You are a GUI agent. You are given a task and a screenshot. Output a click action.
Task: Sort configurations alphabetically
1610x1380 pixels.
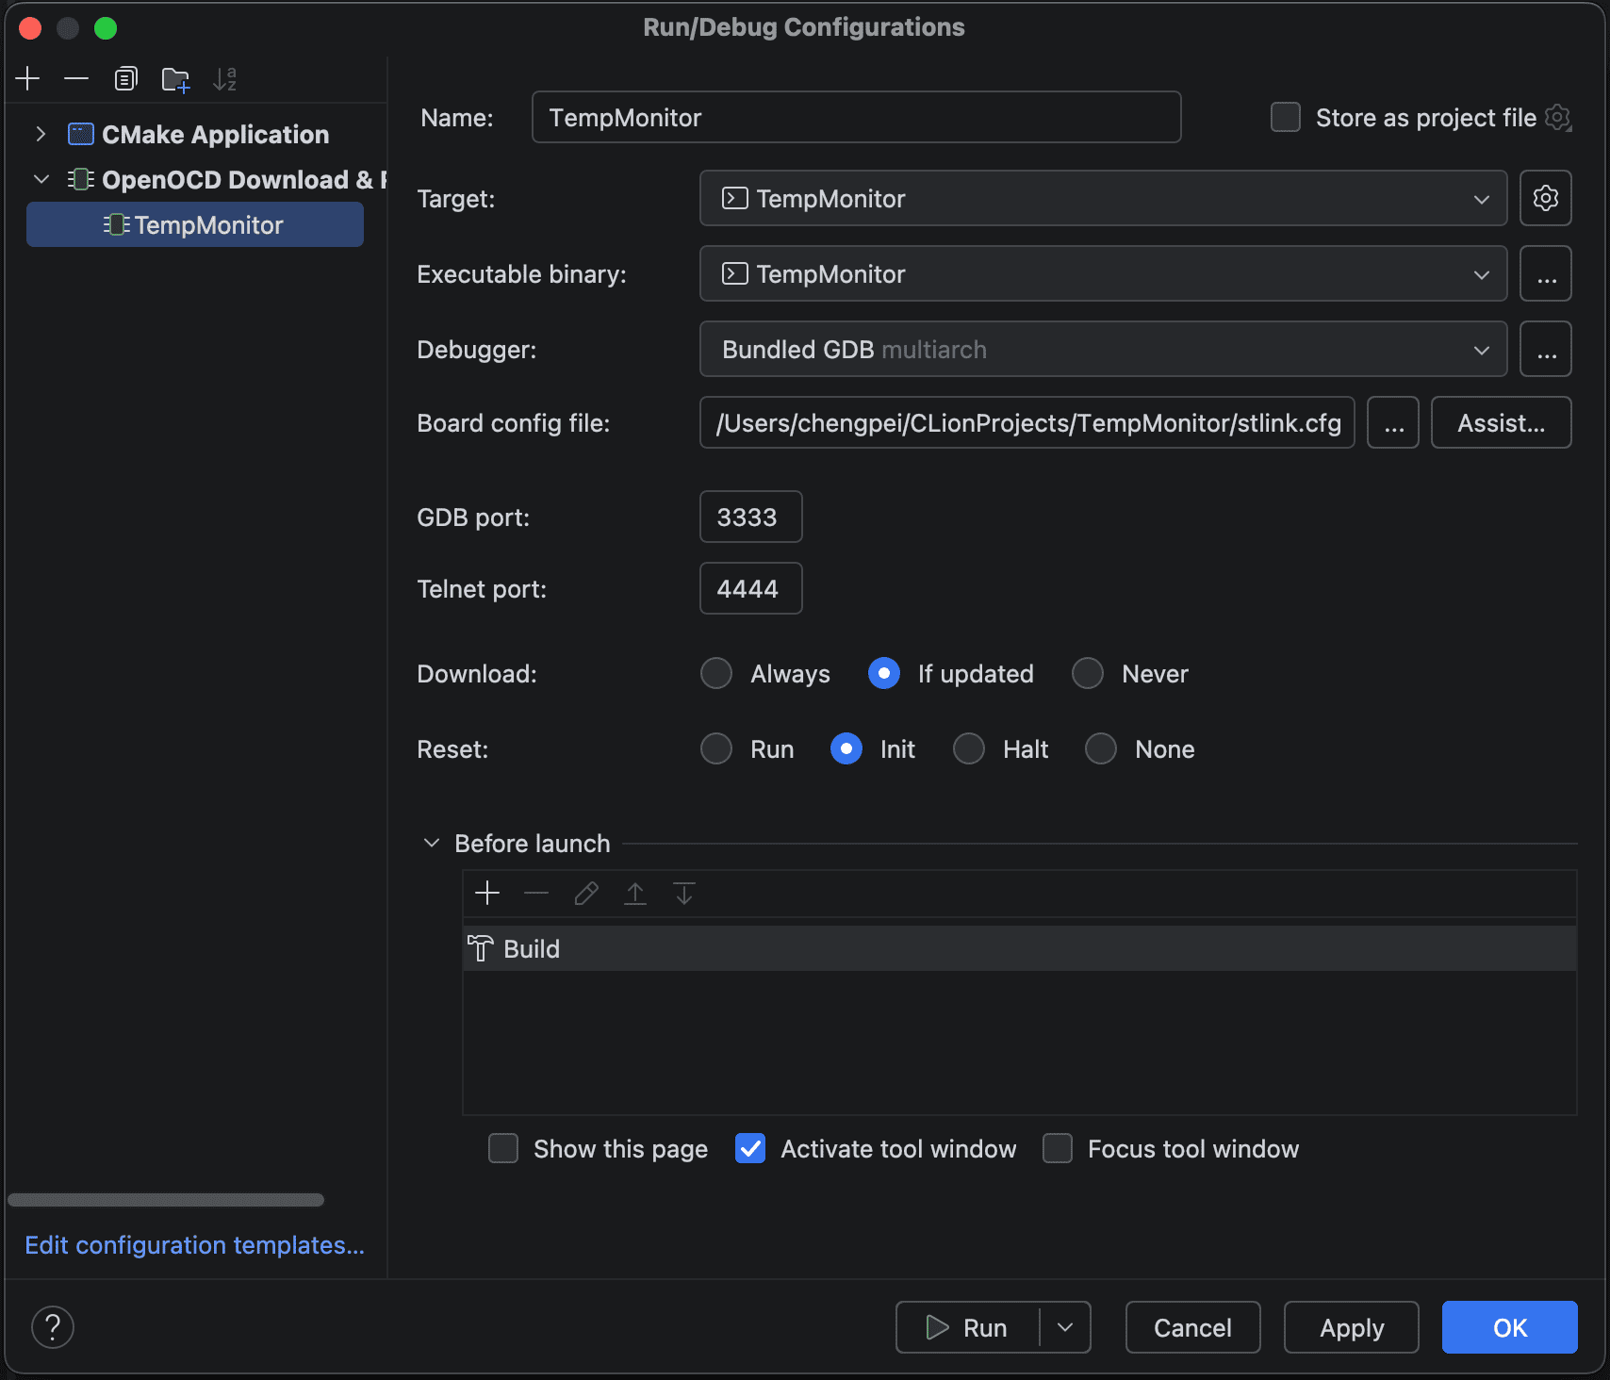pyautogui.click(x=224, y=79)
